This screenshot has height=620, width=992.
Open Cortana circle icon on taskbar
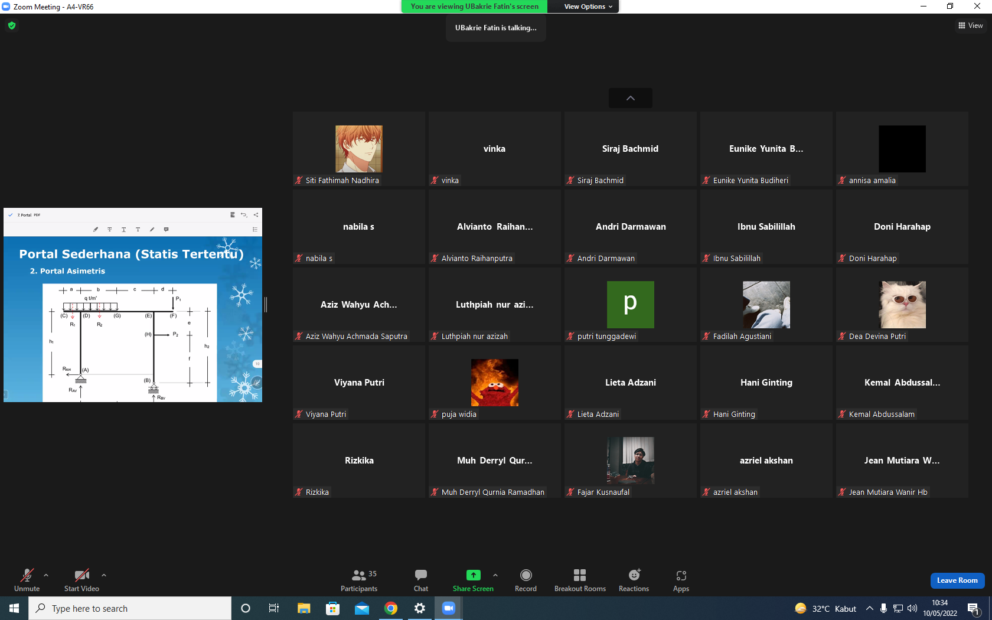point(246,608)
